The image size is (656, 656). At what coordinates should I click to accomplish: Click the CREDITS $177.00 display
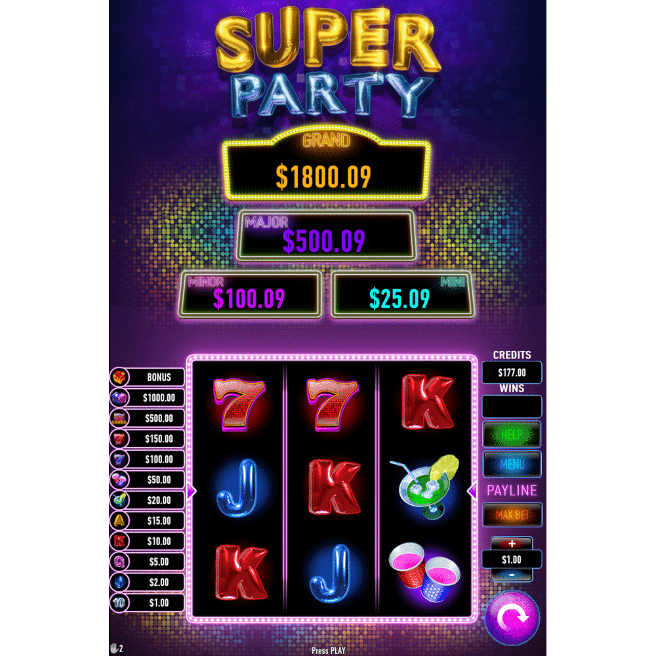[512, 373]
